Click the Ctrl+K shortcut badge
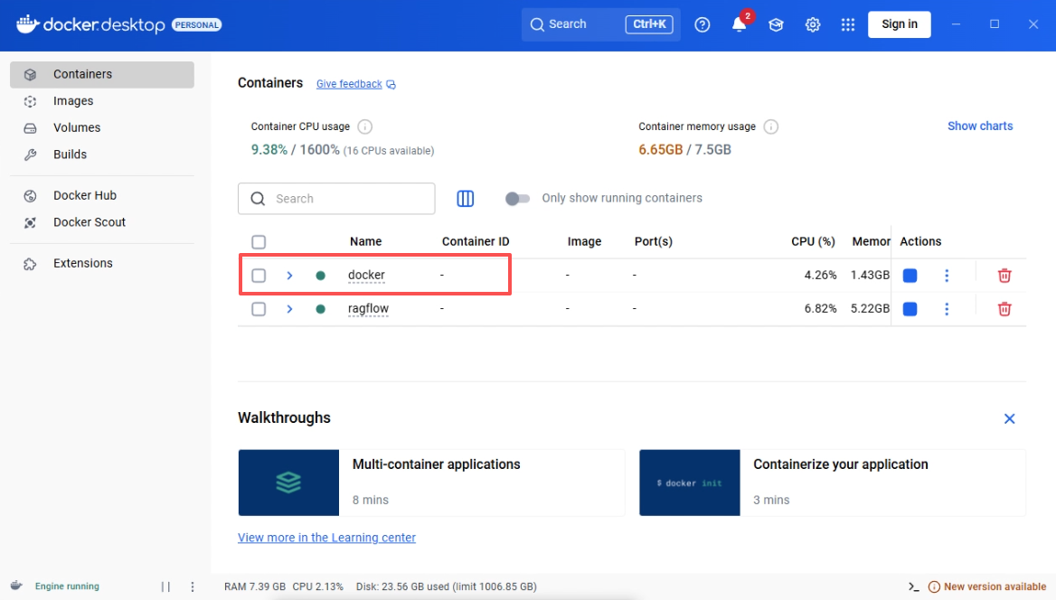The width and height of the screenshot is (1056, 600). 648,24
